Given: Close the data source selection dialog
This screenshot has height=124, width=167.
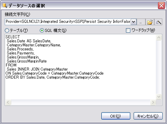Looking at the screenshot, I should (x=161, y=5).
